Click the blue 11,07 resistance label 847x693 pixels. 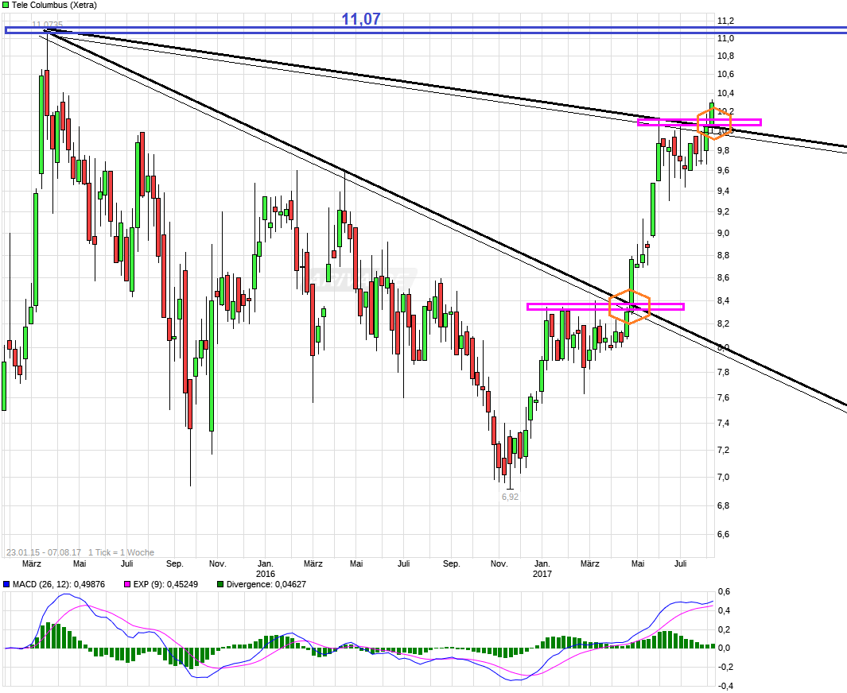[361, 18]
